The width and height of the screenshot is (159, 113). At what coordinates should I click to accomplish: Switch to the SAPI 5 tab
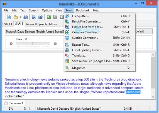click(x=19, y=24)
